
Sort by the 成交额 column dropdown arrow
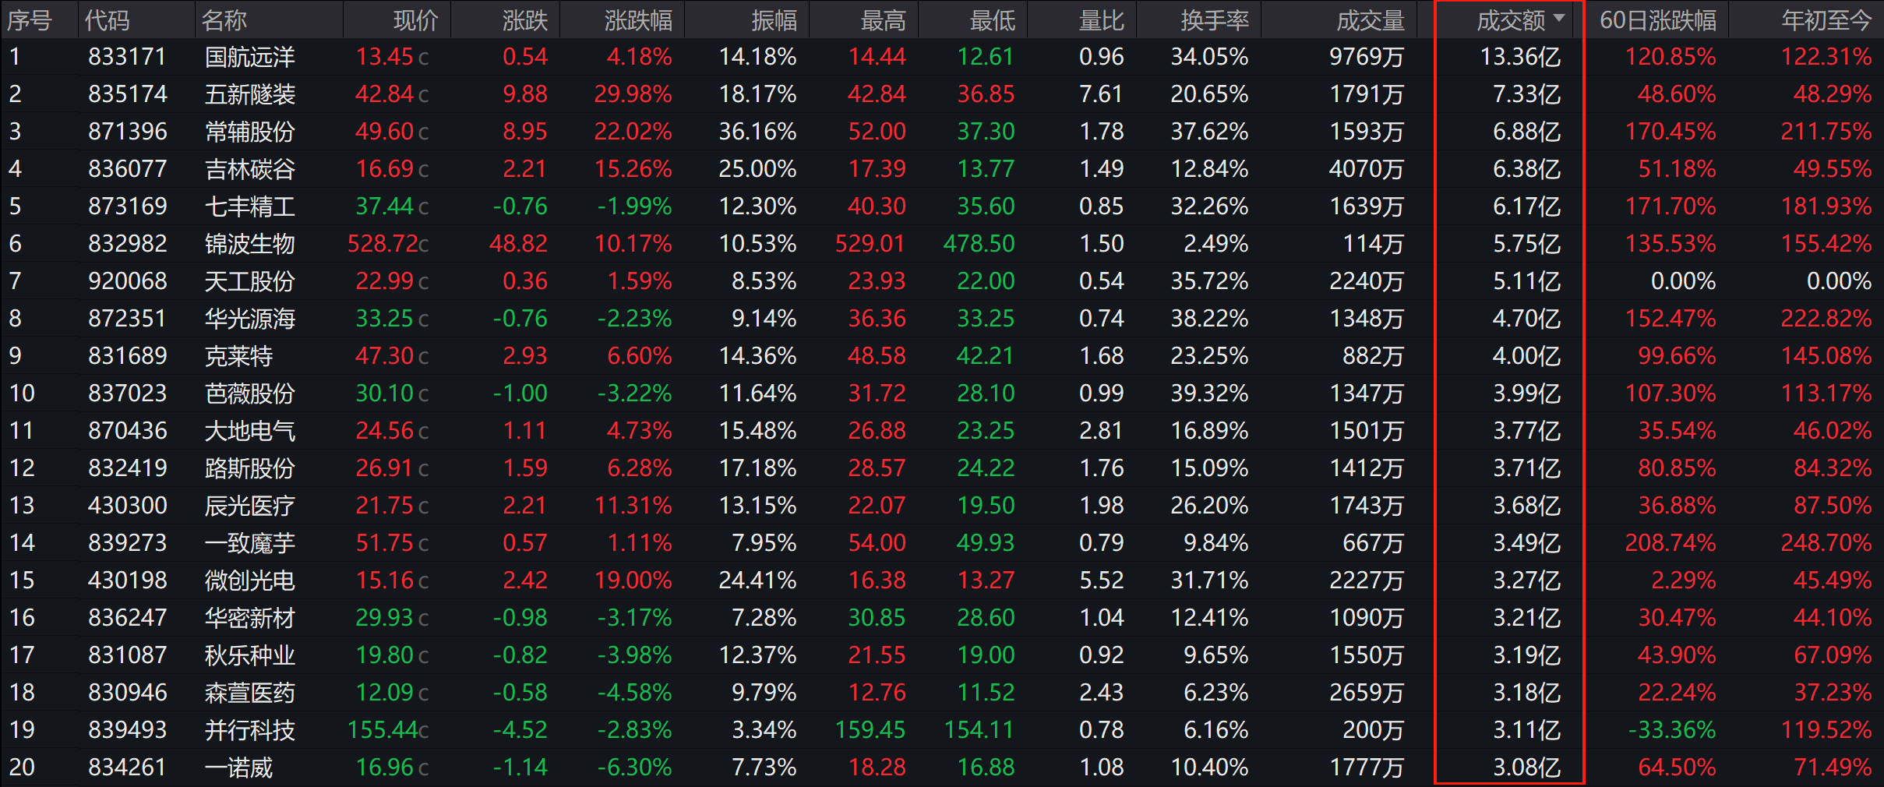[1559, 18]
